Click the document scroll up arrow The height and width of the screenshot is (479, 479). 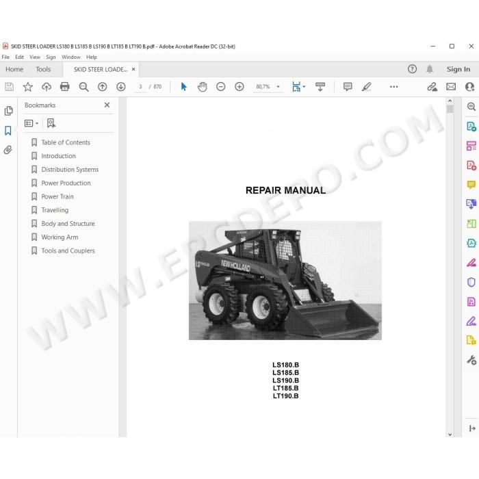click(450, 101)
